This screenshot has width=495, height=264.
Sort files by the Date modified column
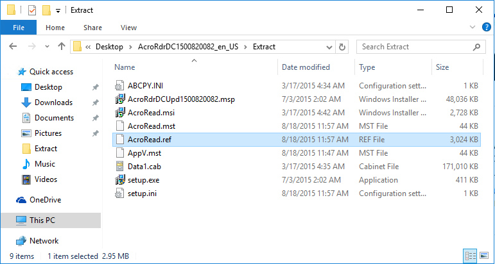pyautogui.click(x=307, y=67)
